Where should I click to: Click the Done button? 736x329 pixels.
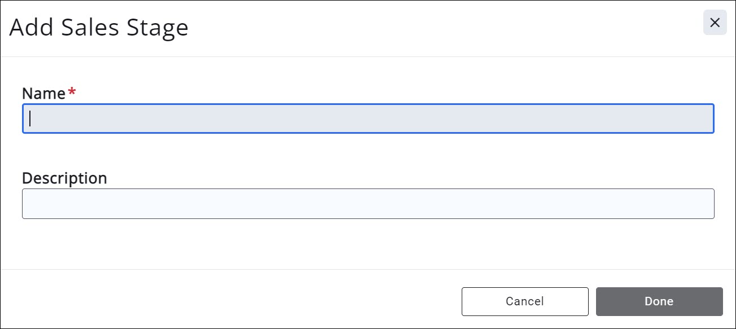coord(659,301)
